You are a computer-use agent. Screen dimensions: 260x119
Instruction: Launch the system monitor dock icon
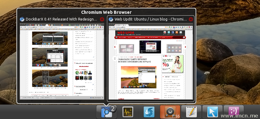[128, 112]
